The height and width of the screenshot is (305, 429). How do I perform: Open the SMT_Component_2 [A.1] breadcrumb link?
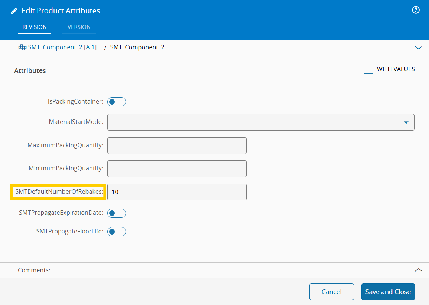62,47
